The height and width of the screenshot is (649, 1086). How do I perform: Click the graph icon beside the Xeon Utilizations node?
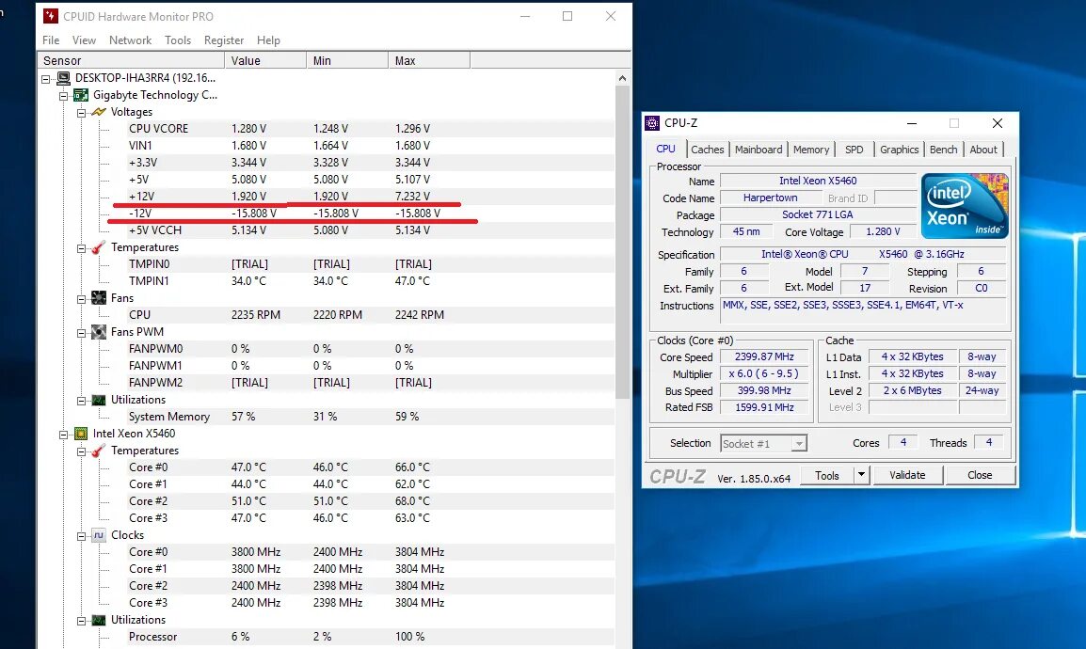click(99, 620)
